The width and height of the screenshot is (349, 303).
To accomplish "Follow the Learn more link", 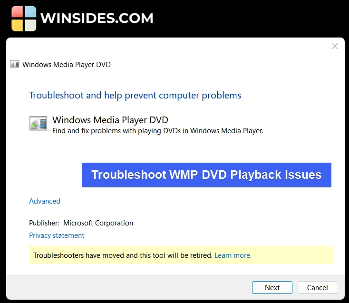I will tap(233, 255).
